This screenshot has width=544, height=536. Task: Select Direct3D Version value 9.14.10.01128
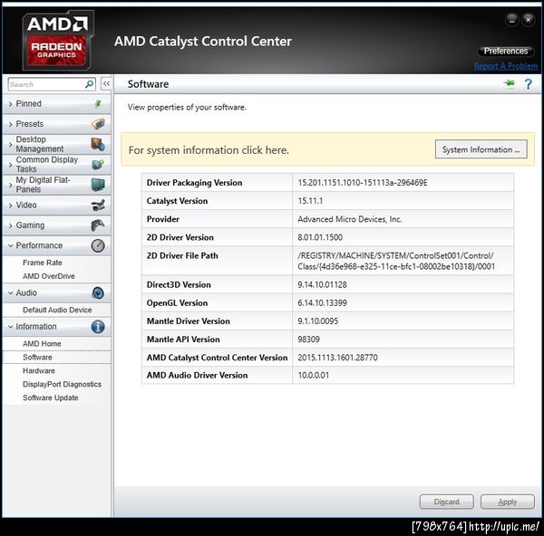point(322,285)
